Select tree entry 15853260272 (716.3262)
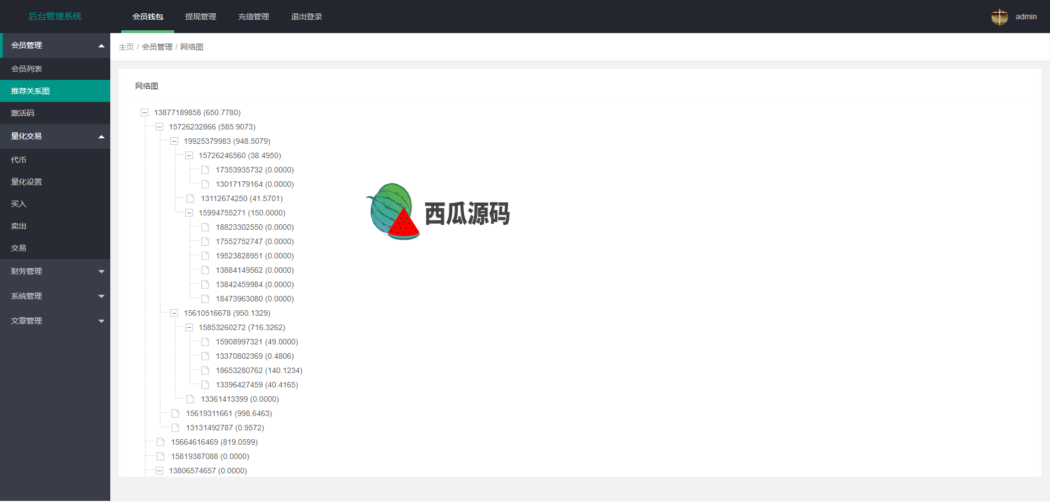 242,327
